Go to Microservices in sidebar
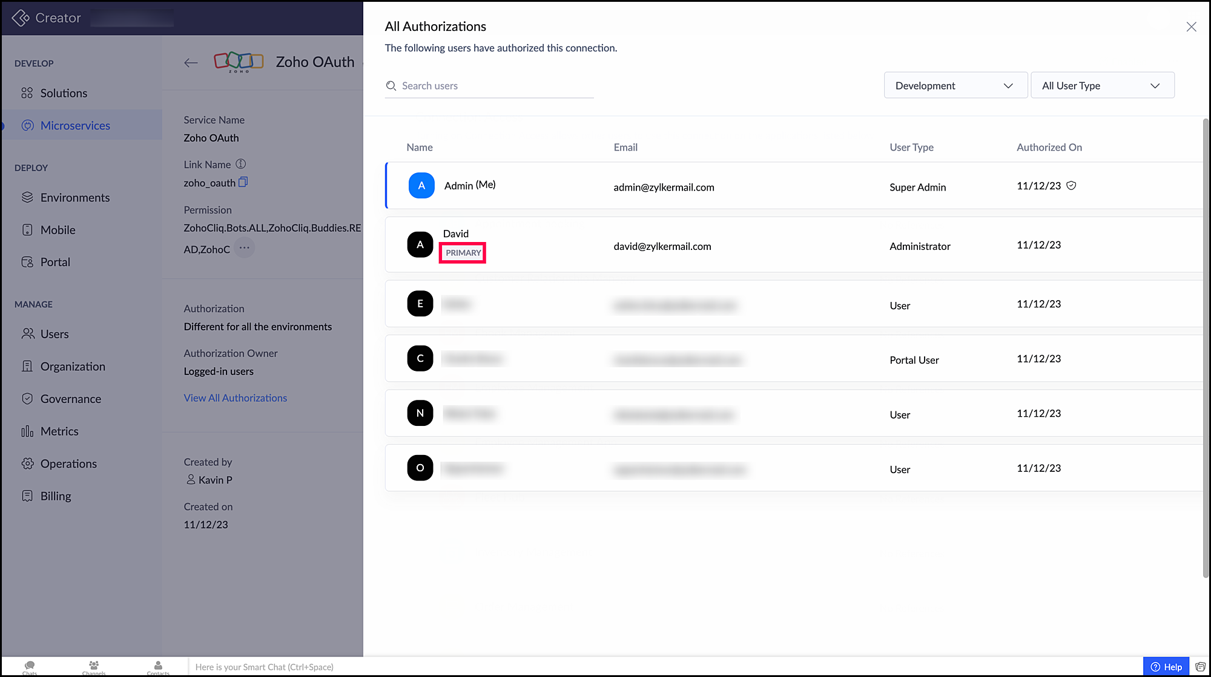Image resolution: width=1211 pixels, height=677 pixels. 75,126
